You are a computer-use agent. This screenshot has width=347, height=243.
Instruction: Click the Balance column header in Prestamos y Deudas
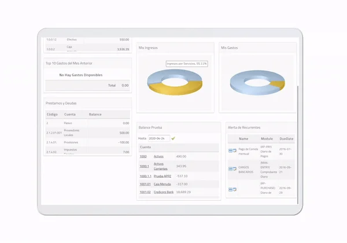pyautogui.click(x=95, y=115)
